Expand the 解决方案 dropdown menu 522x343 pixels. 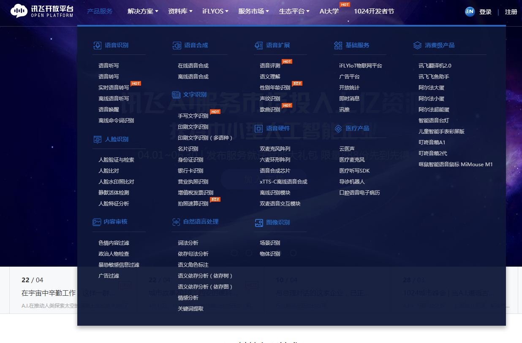point(143,11)
